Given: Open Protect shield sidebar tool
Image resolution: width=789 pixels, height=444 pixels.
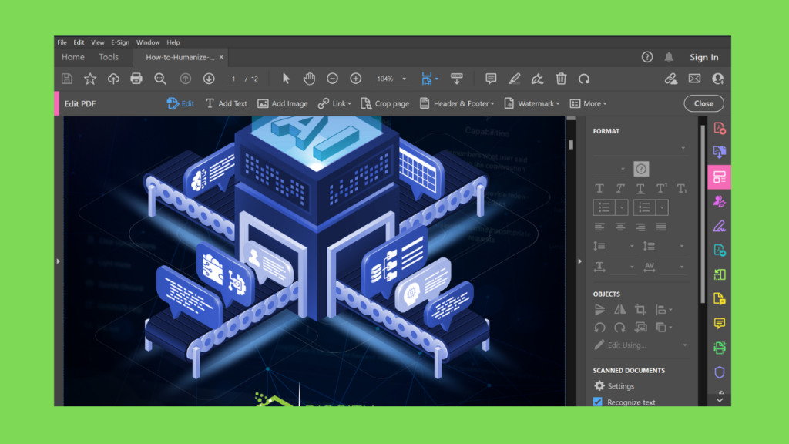Looking at the screenshot, I should pos(720,372).
